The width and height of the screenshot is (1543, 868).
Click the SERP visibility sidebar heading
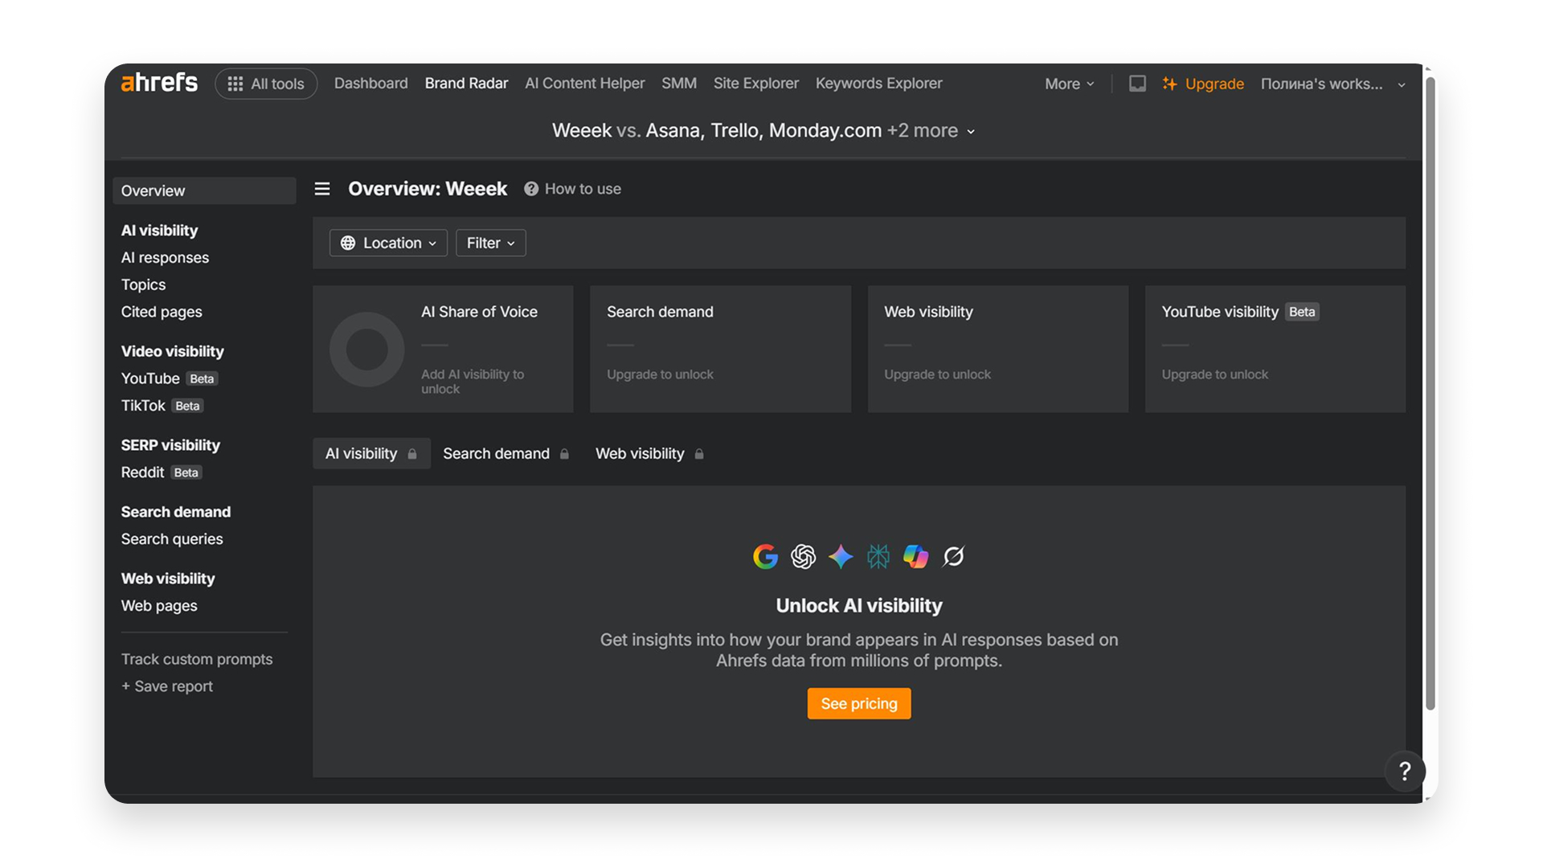(x=170, y=445)
